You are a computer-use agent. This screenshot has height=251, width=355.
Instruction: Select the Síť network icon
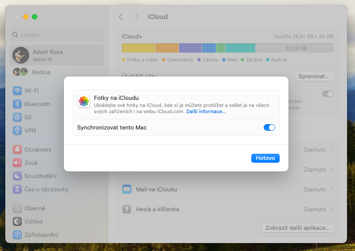point(17,117)
